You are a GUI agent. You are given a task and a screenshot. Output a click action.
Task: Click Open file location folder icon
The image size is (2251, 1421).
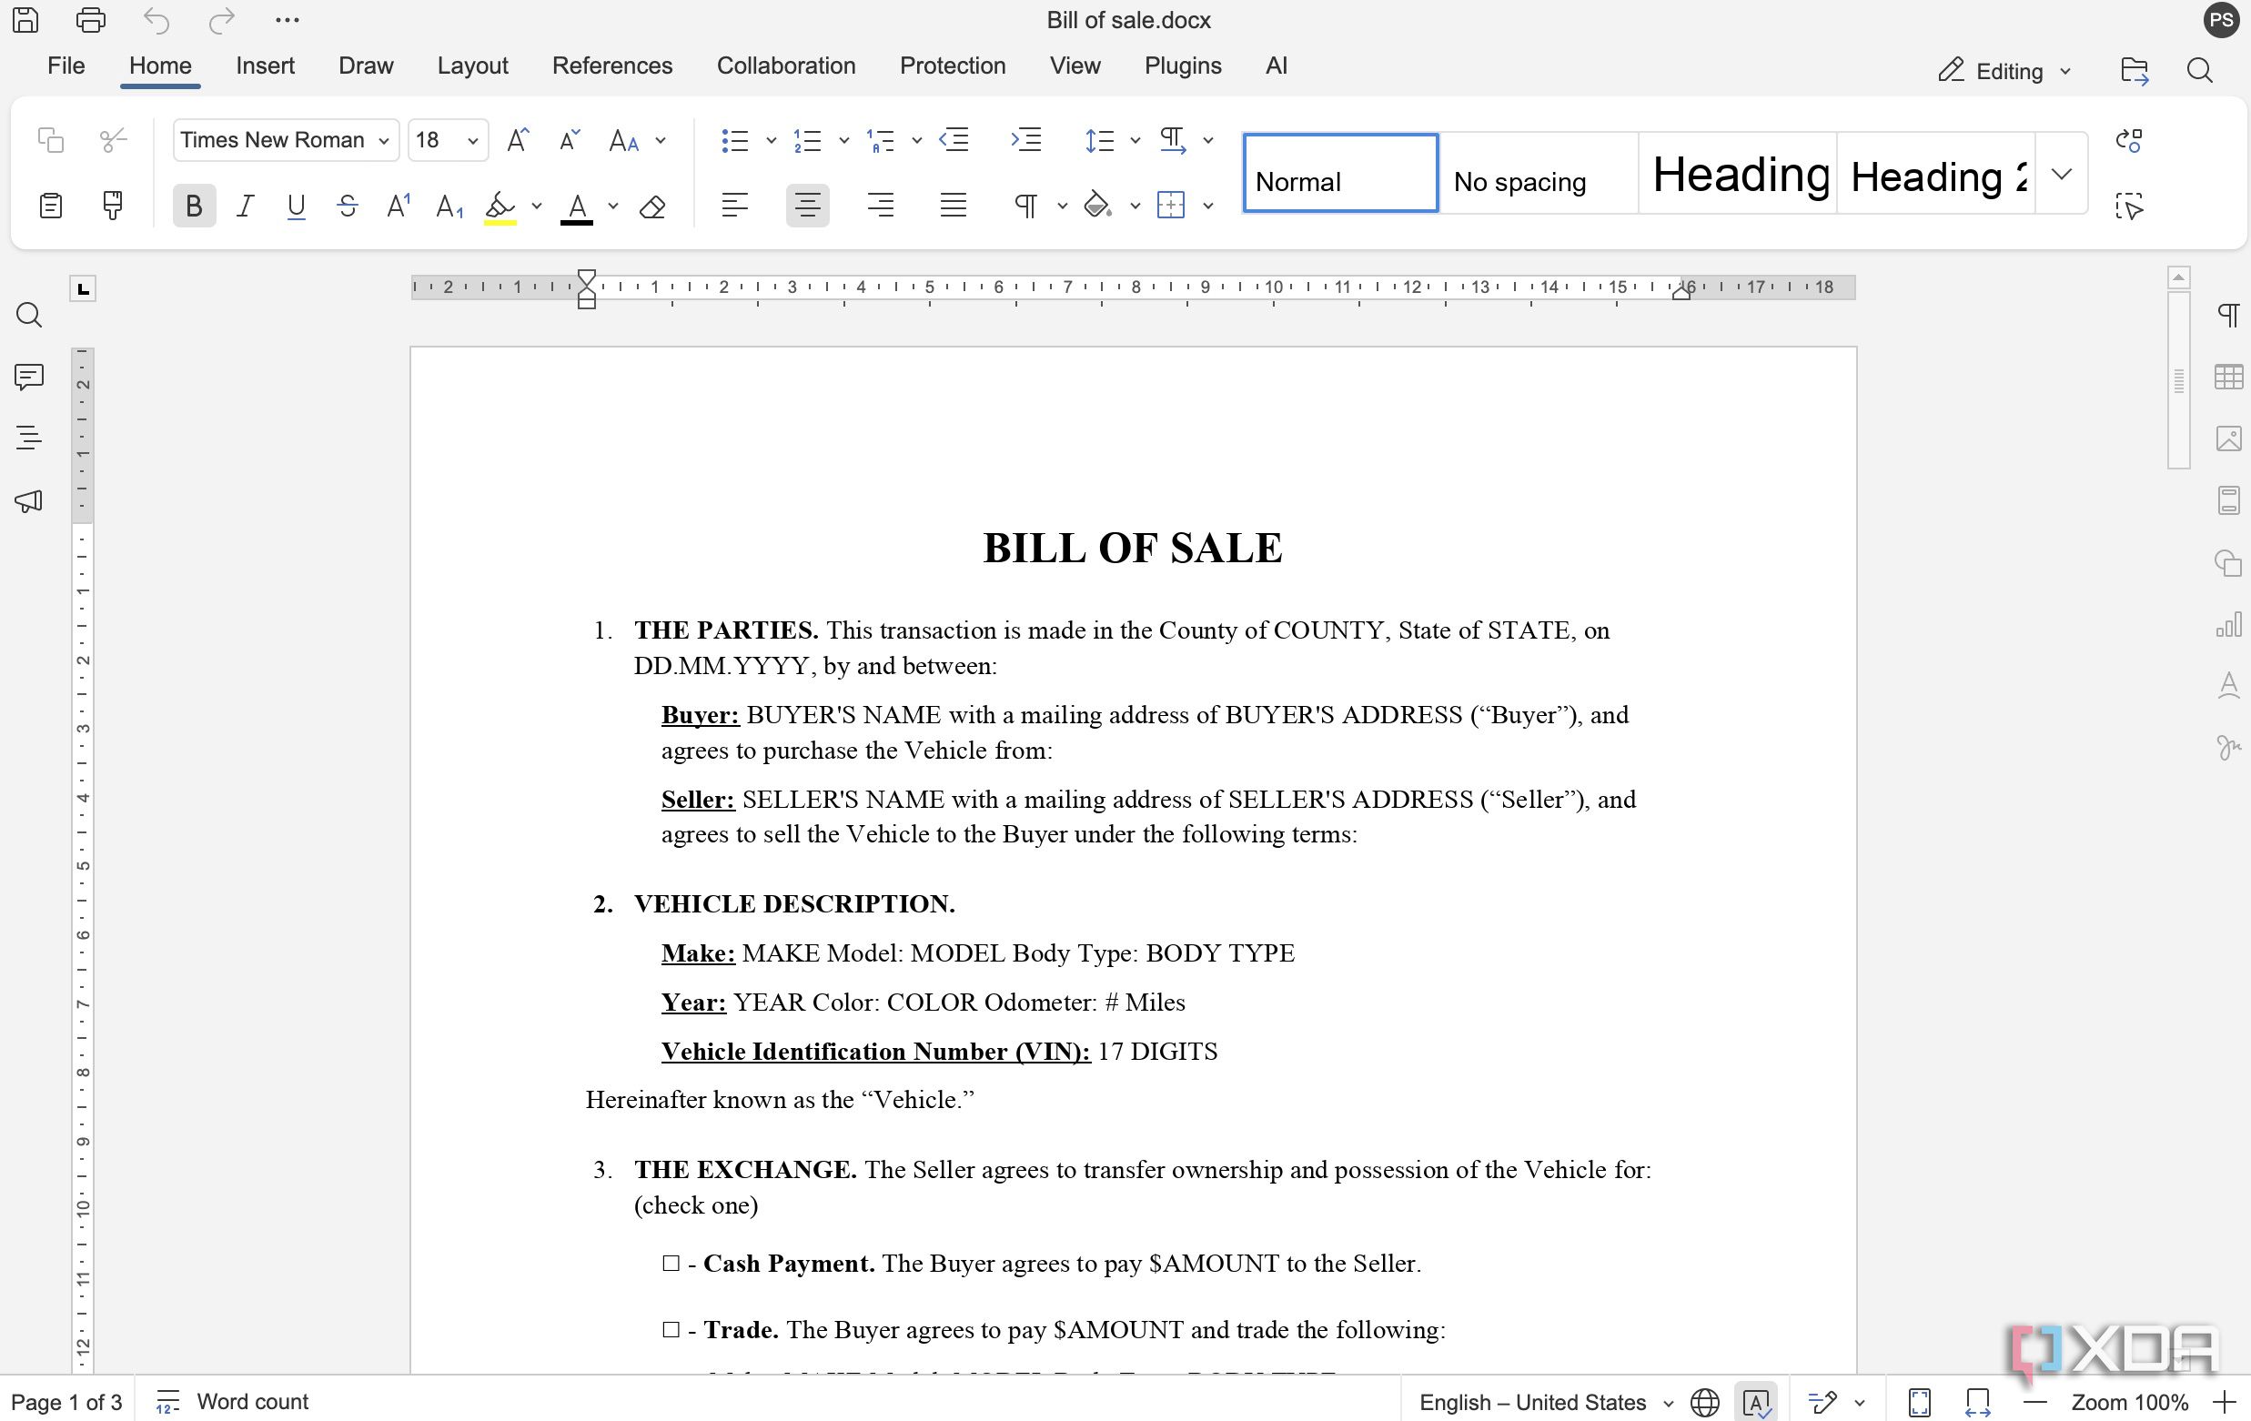click(2135, 71)
